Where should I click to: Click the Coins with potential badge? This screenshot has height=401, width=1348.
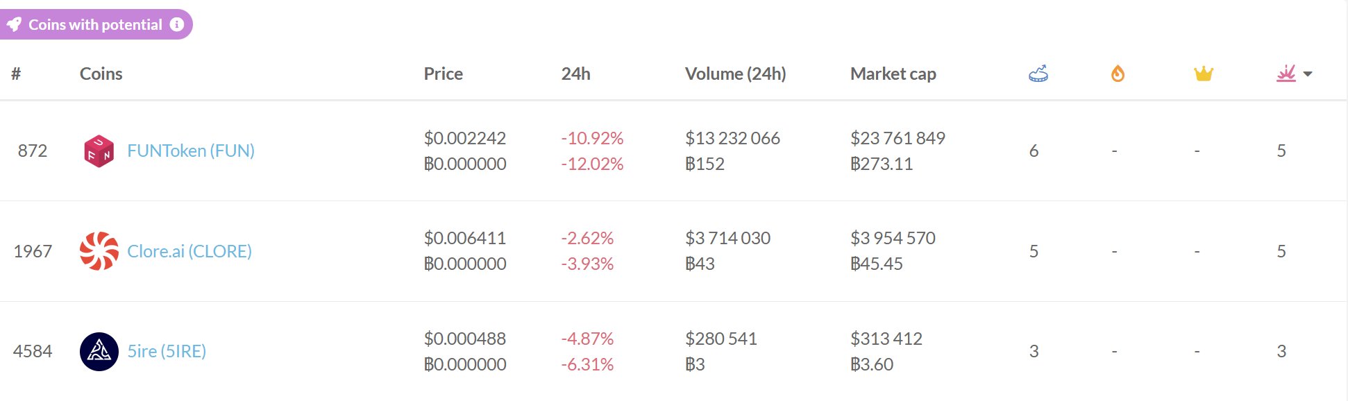95,24
